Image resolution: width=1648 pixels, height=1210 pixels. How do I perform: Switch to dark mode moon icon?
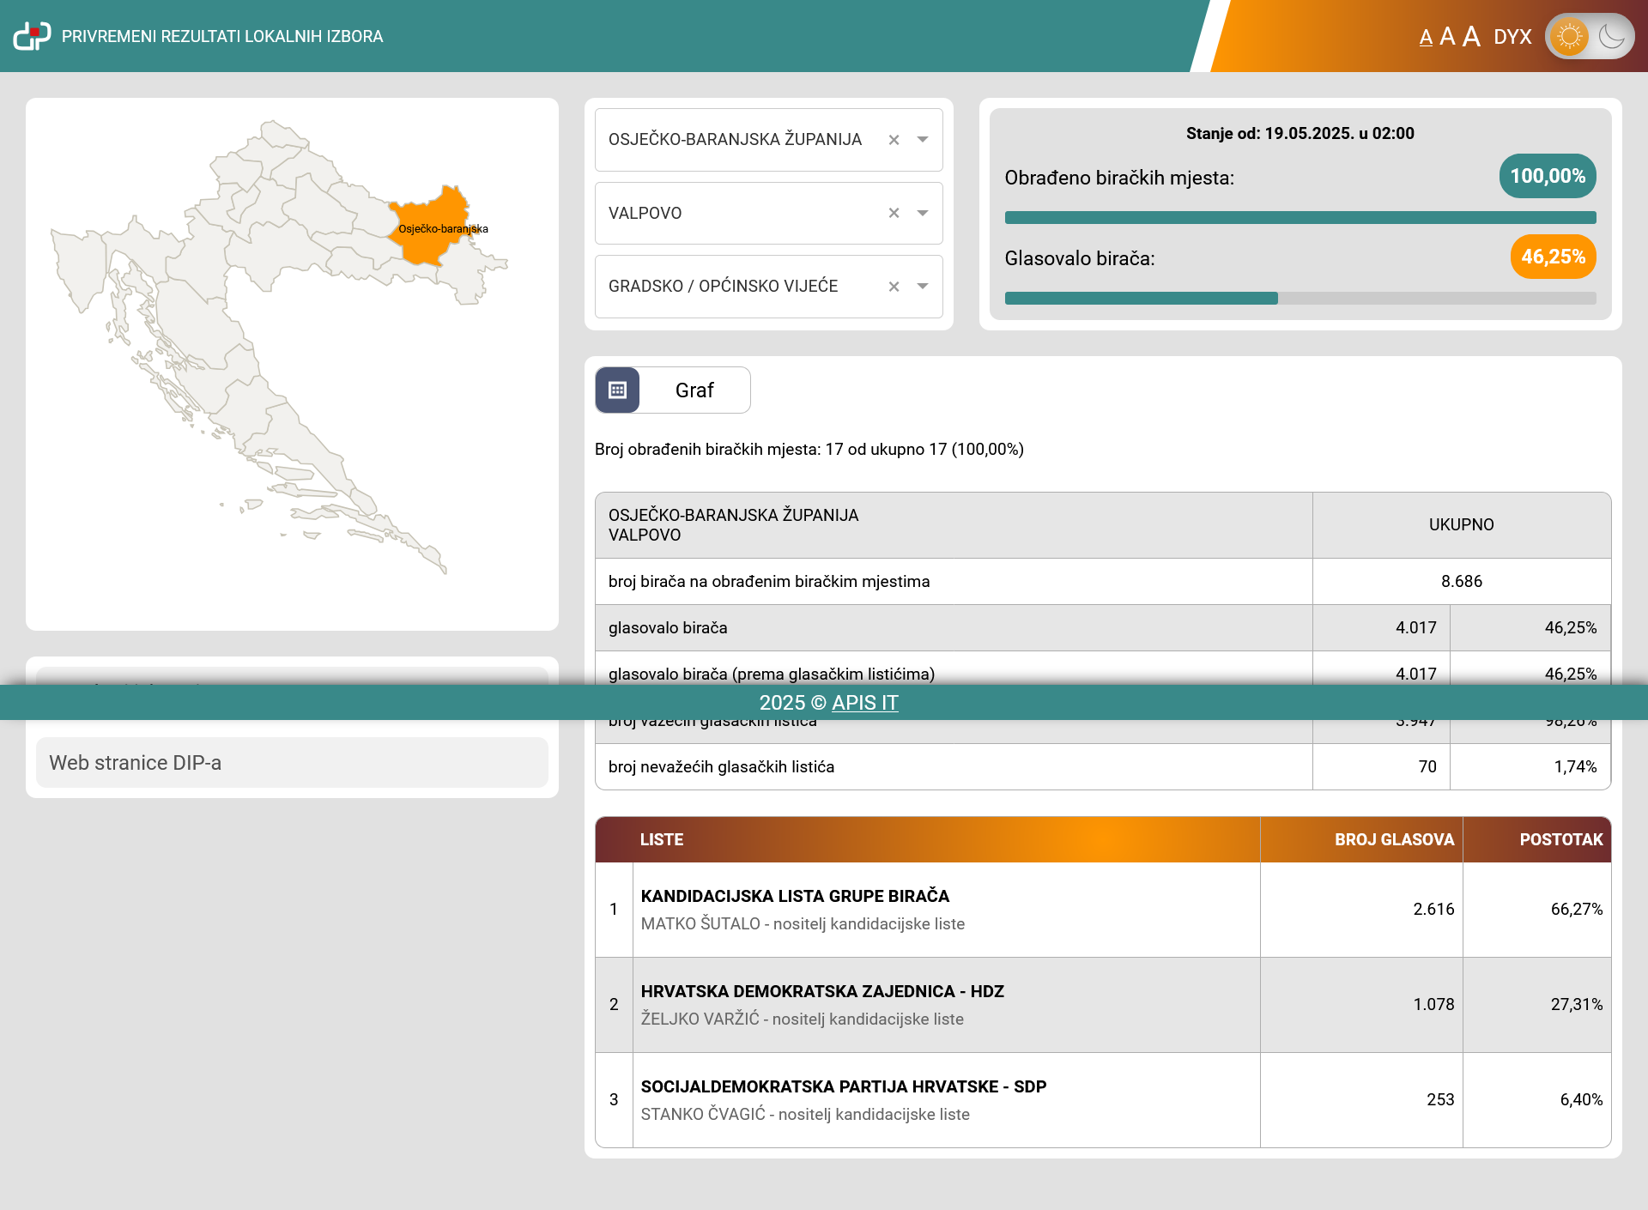click(x=1612, y=36)
